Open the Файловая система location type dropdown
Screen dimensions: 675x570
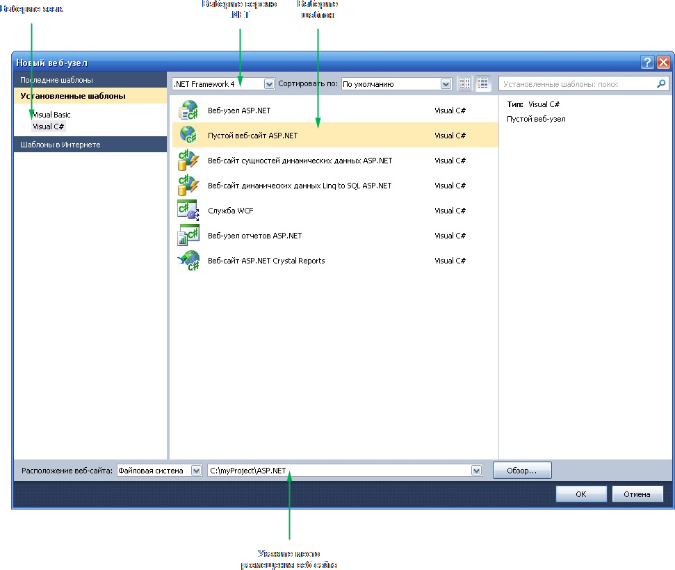[196, 471]
